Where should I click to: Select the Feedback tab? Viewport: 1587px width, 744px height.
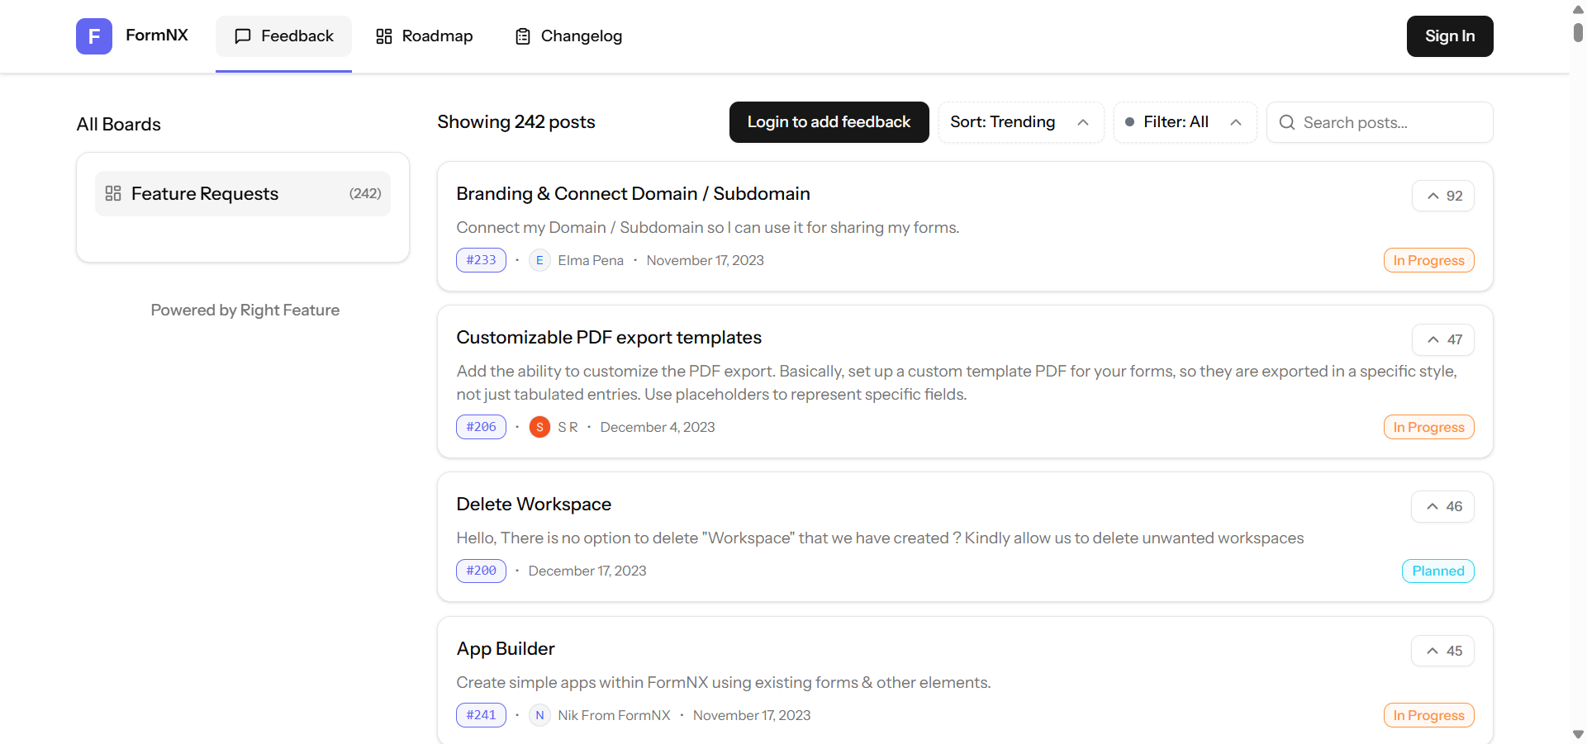coord(283,36)
